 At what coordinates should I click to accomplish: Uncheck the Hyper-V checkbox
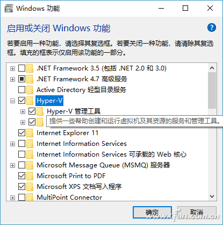click(x=21, y=101)
